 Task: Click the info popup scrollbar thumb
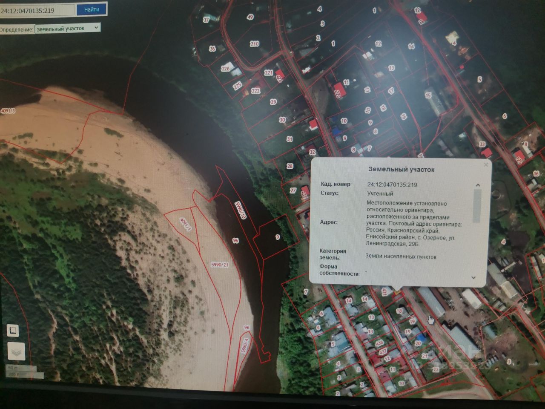(477, 206)
